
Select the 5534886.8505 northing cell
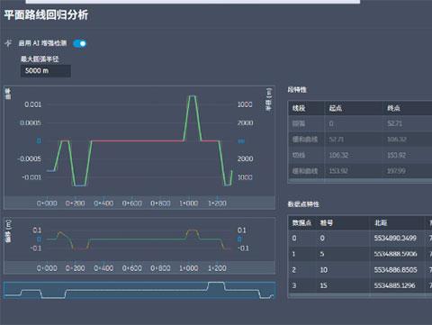[395, 270]
